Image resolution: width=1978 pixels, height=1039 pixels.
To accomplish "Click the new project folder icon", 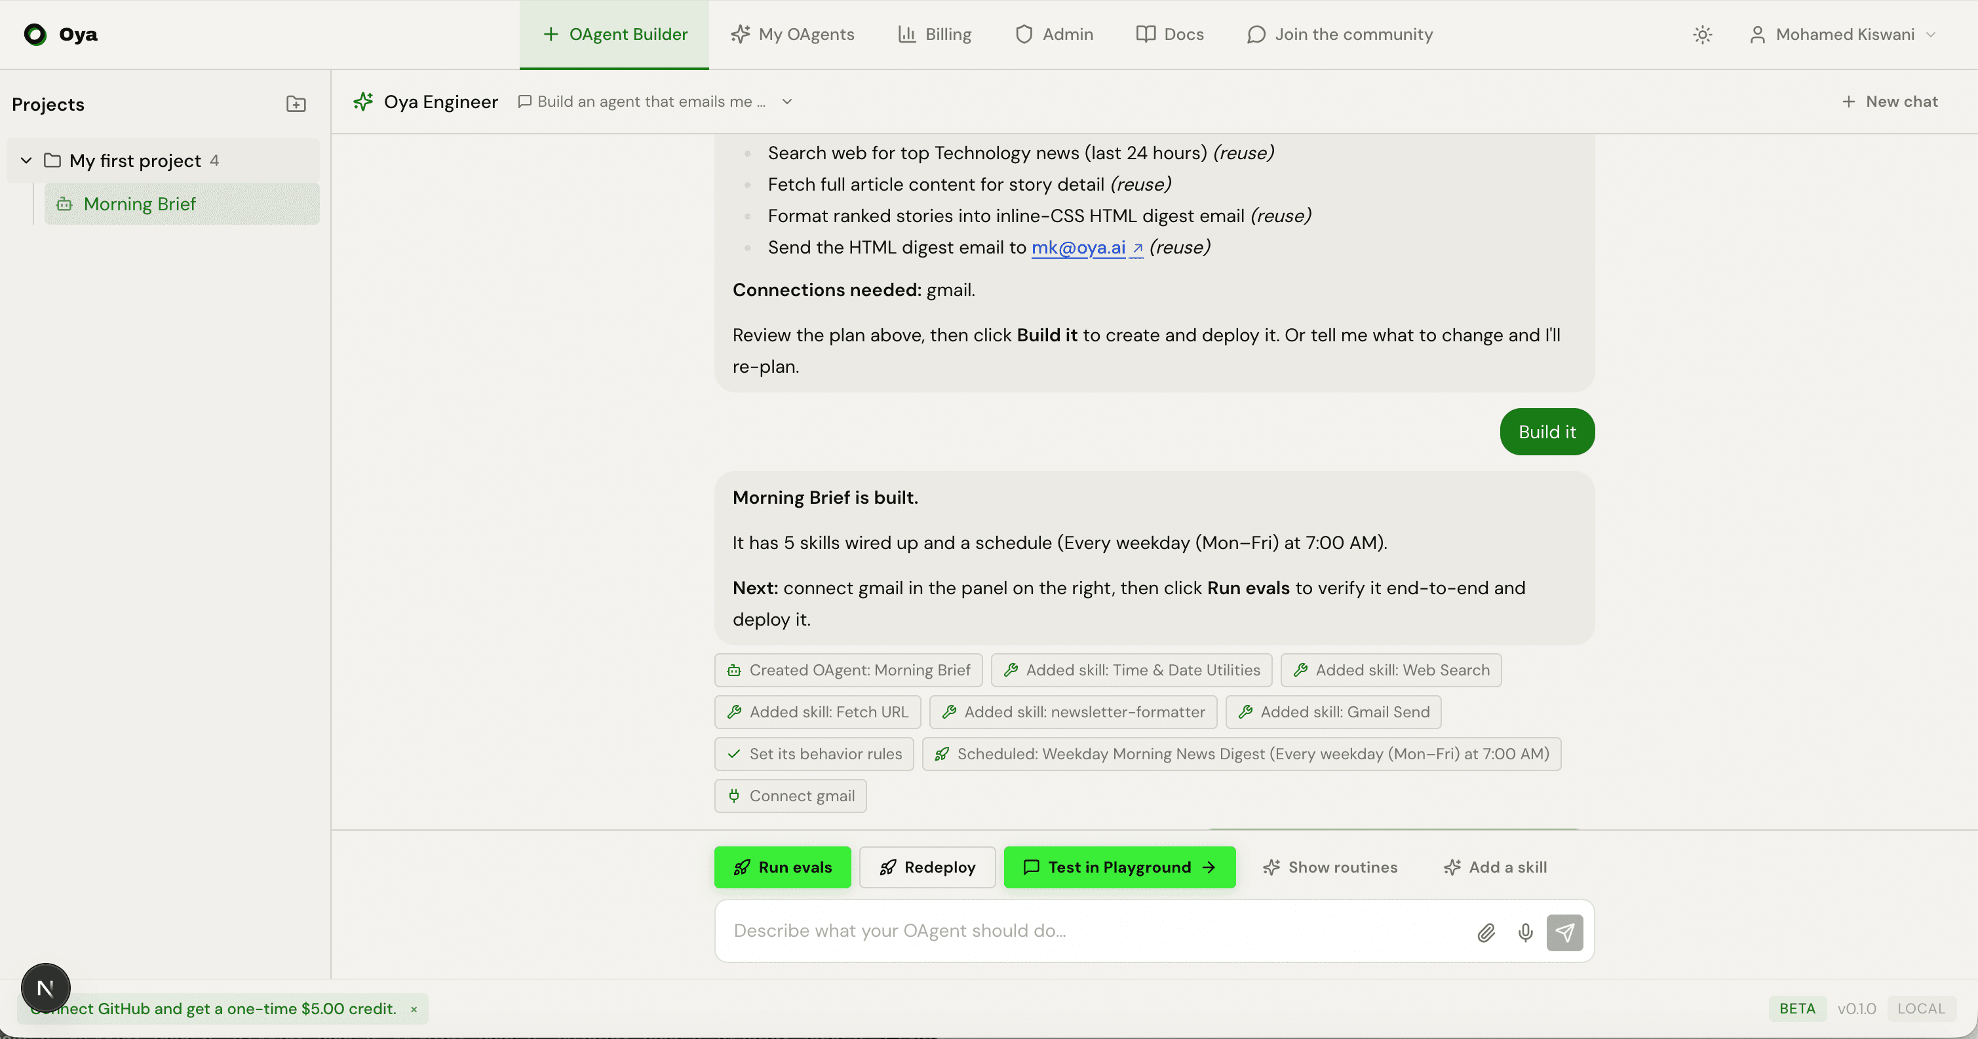I will tap(296, 104).
